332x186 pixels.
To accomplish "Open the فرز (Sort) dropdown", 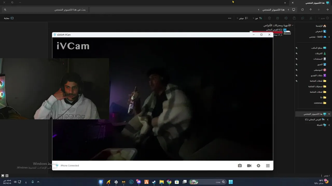I will [x=257, y=18].
